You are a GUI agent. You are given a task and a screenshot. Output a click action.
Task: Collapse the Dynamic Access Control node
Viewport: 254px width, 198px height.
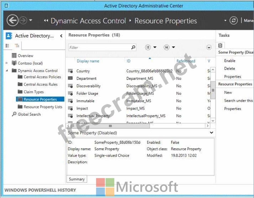7,70
